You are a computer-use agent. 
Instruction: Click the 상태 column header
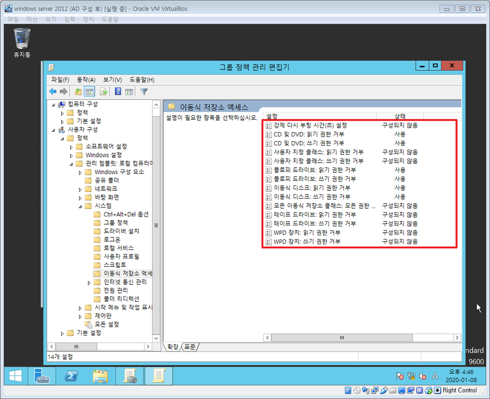[400, 116]
